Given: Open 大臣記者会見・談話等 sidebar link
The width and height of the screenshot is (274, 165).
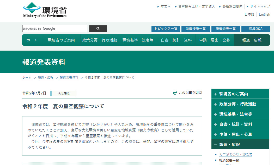Looking at the screenshot, I should [x=235, y=155].
